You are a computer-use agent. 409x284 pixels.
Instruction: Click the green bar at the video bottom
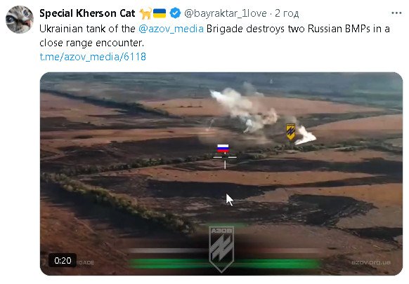coord(224,264)
